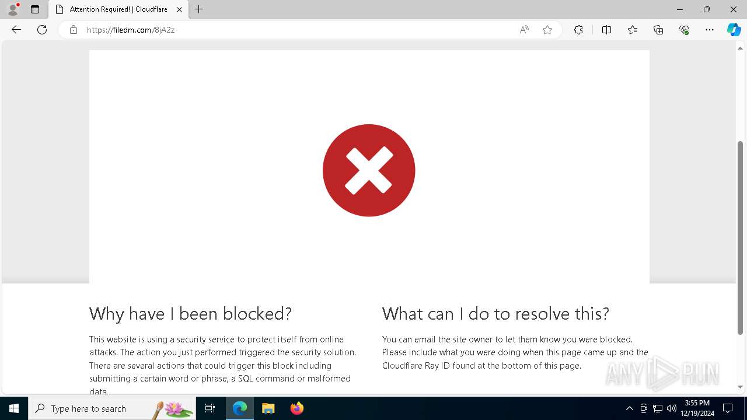Viewport: 747px width, 420px height.
Task: Restore down the Edge window
Action: point(707,9)
